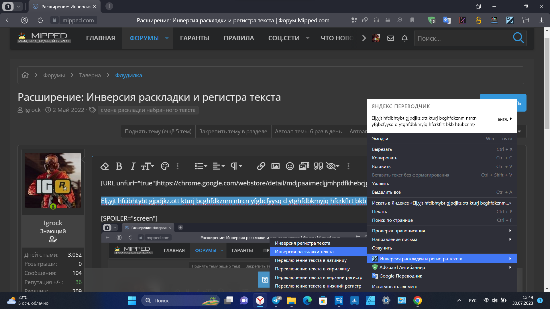This screenshot has height=309, width=550.
Task: Open Google Chrome from taskbar
Action: coord(418,300)
